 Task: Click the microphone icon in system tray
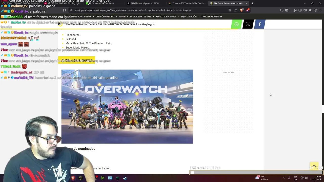click(x=289, y=178)
